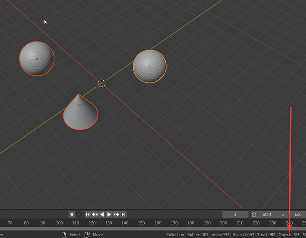This screenshot has width=306, height=238.
Task: Click the Start frame field
Action: 274,215
